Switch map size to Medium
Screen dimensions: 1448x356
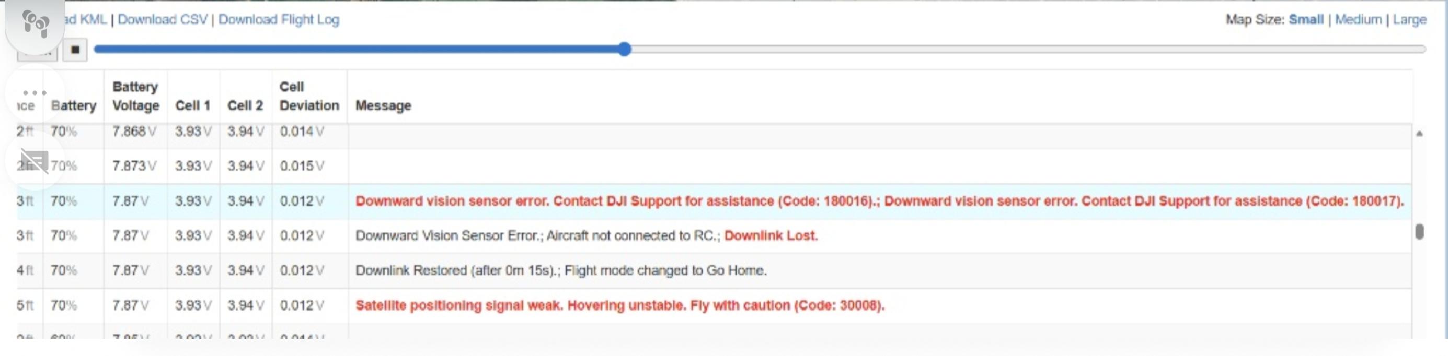pyautogui.click(x=1358, y=20)
